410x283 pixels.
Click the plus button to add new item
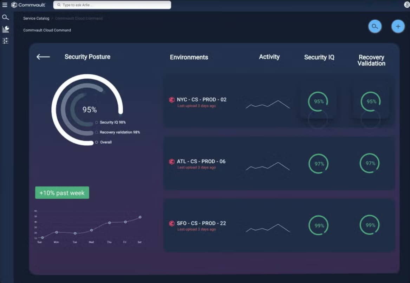click(398, 26)
